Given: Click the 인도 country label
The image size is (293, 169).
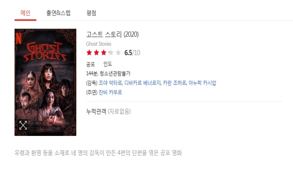Looking at the screenshot, I should [x=108, y=64].
